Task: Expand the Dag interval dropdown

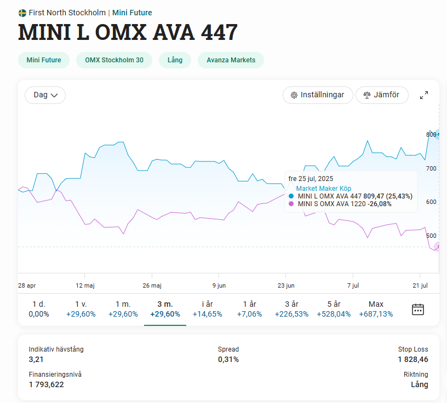Action: pyautogui.click(x=45, y=95)
